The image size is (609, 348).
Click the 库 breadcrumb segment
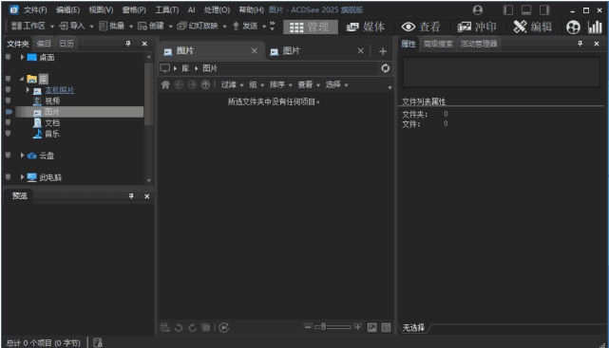pyautogui.click(x=185, y=68)
